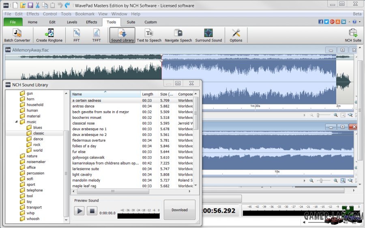Click the Redo arrow icon
The width and height of the screenshot is (365, 228).
67,5
